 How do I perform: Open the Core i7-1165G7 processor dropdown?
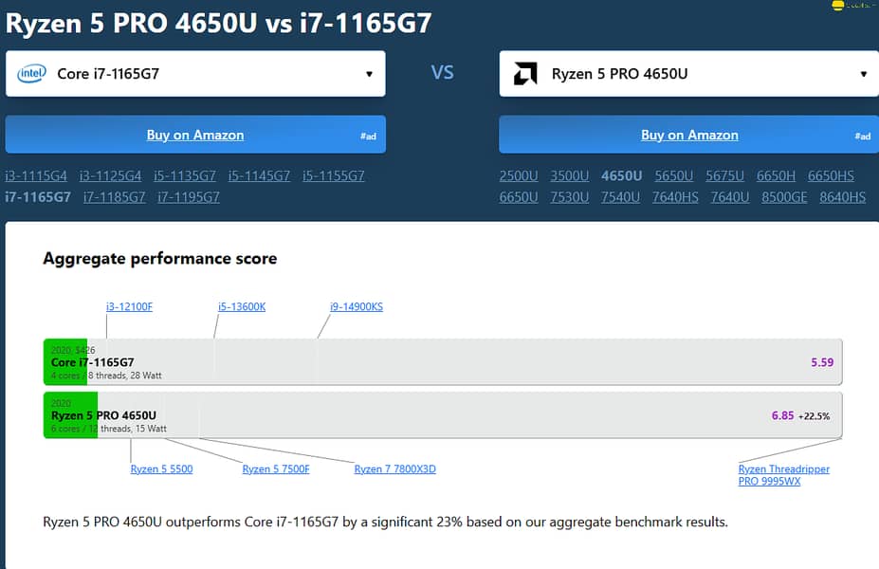[x=195, y=73]
